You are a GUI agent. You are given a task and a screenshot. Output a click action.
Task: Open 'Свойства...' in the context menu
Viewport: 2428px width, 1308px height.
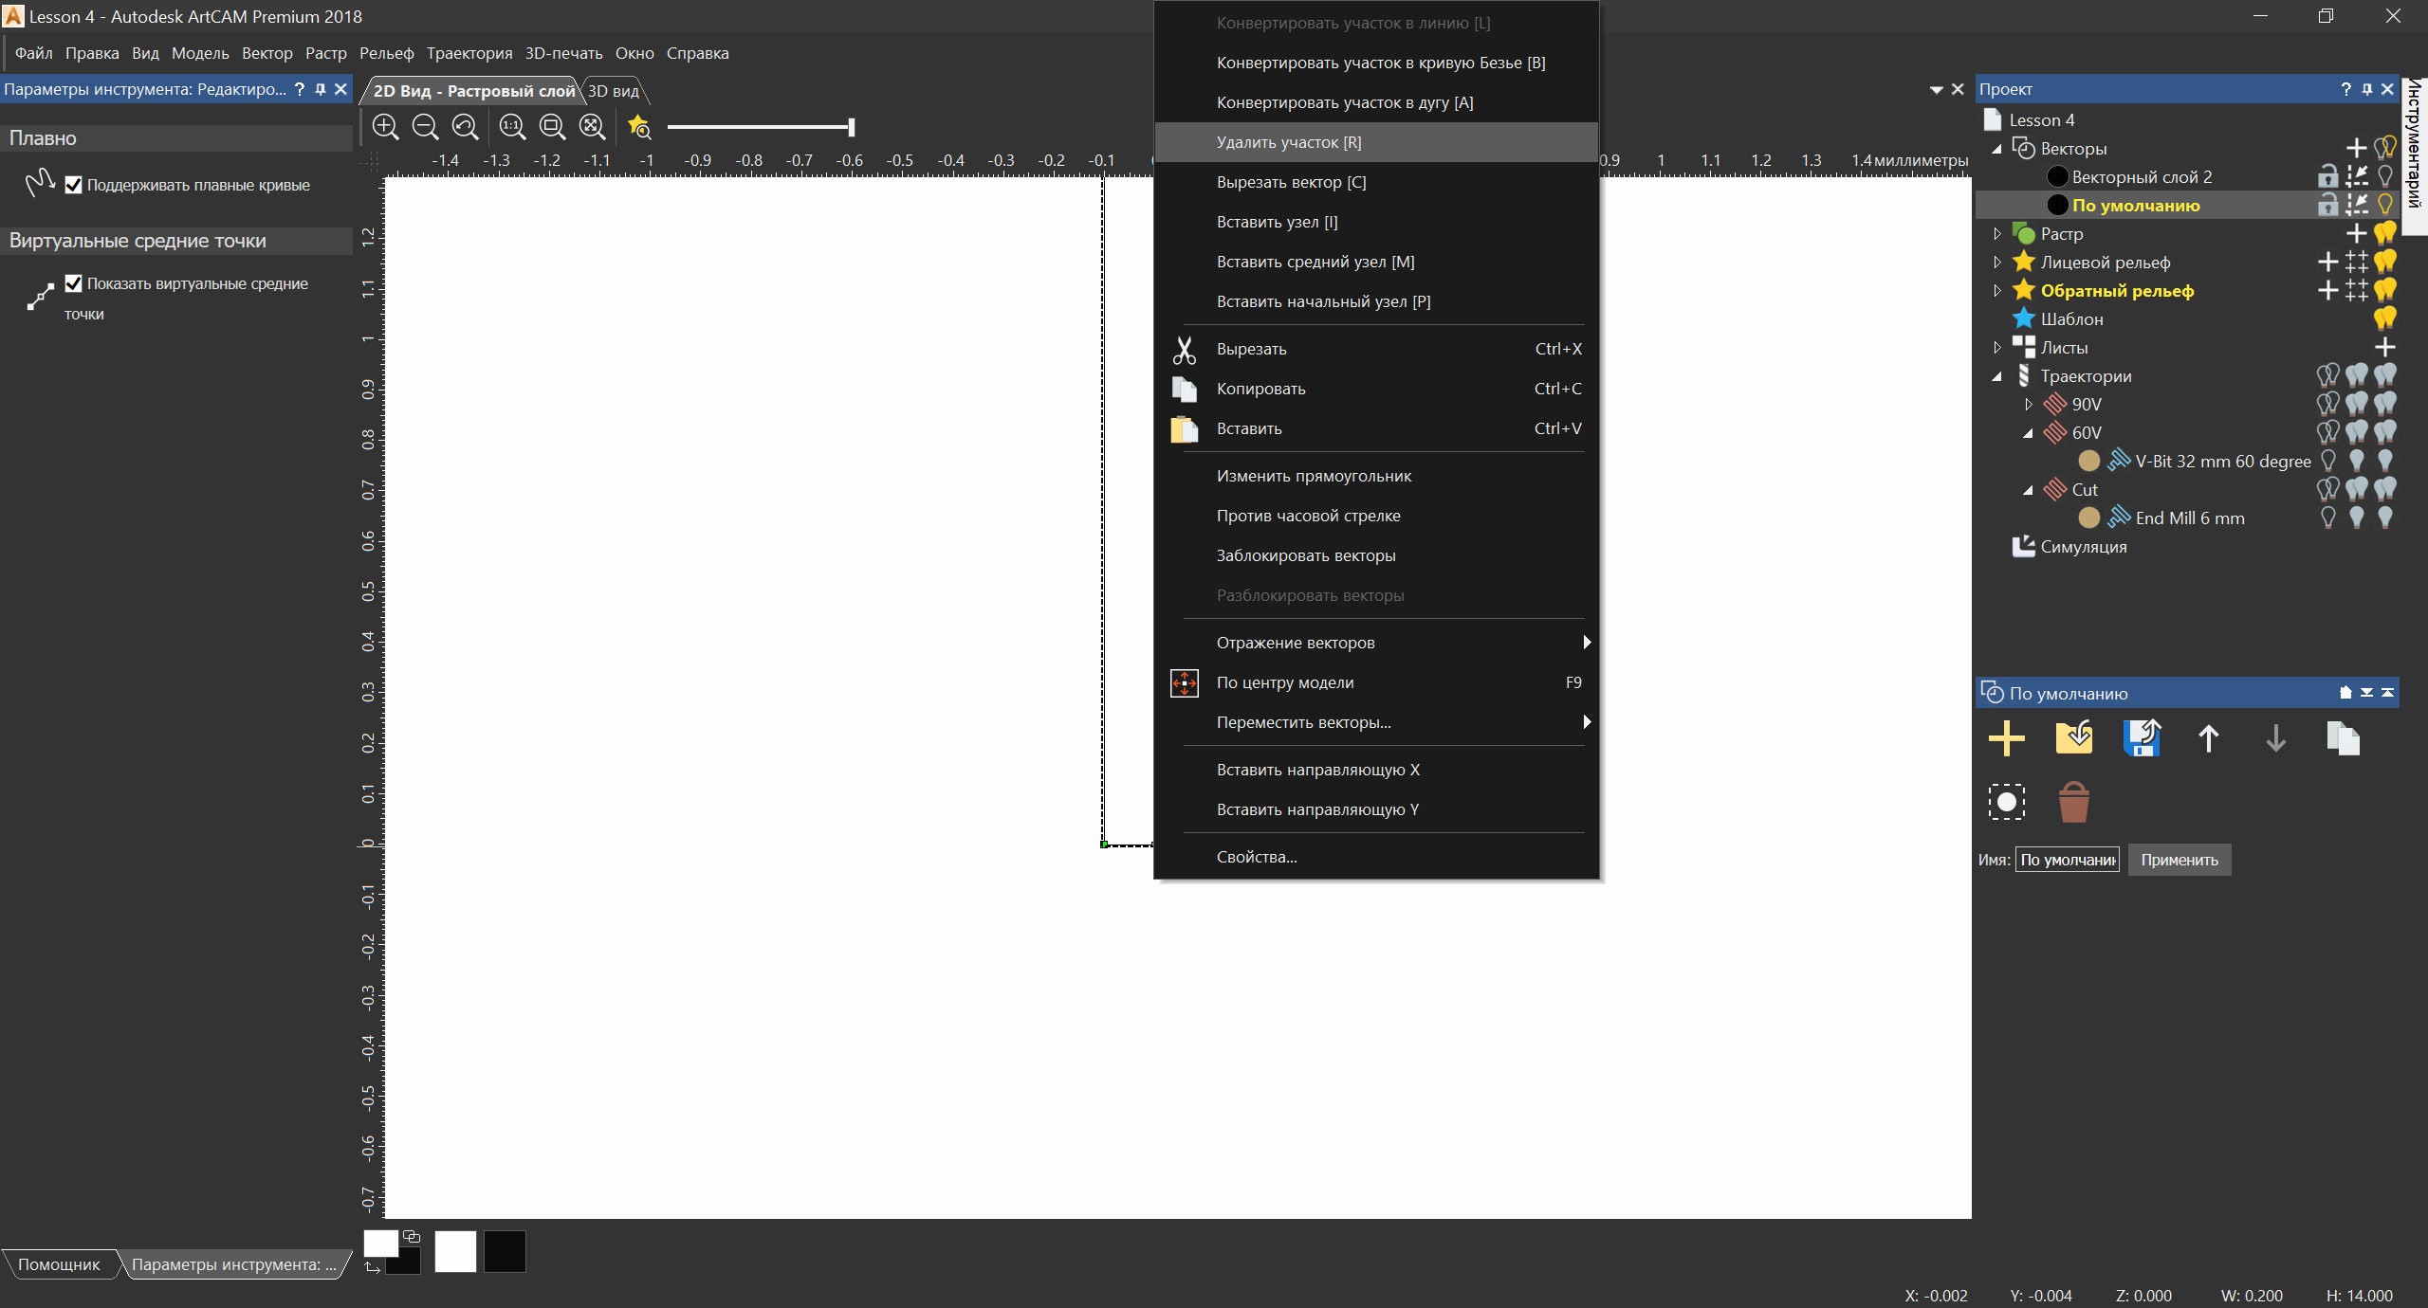pyautogui.click(x=1256, y=857)
